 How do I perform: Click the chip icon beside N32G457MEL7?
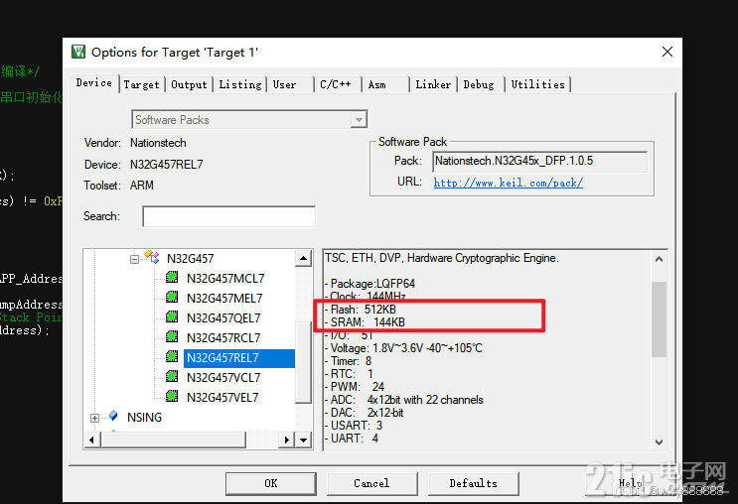tap(172, 297)
